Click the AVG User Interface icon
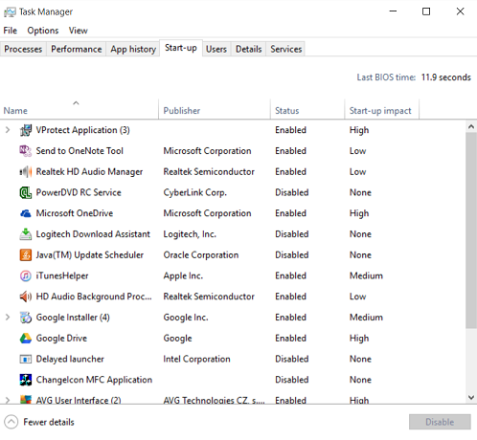 click(26, 400)
